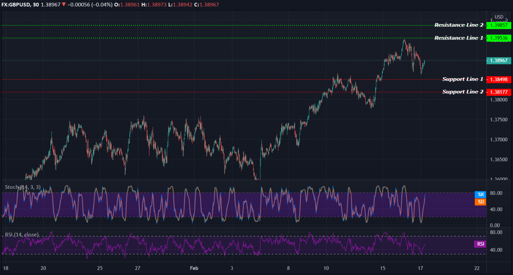Click the current price tag 1.38967
The image size is (513, 275).
pos(499,61)
